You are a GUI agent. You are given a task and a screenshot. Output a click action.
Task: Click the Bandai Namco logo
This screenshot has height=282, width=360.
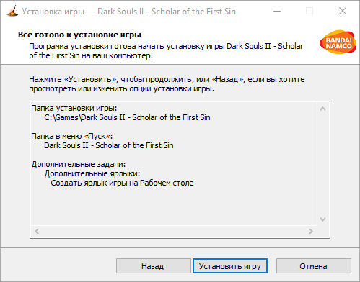[338, 42]
